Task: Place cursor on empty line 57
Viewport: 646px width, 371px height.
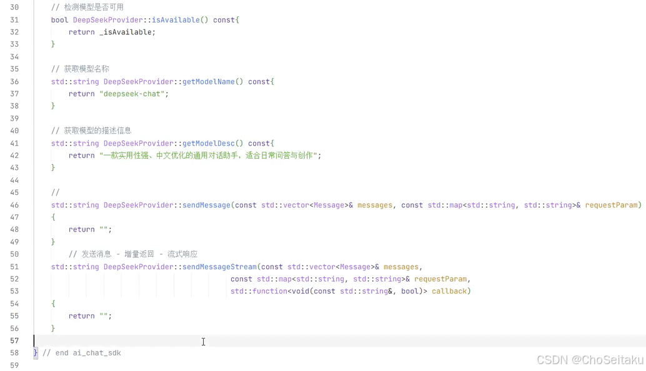Action: (x=340, y=340)
